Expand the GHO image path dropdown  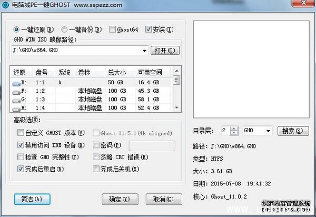tap(144, 51)
